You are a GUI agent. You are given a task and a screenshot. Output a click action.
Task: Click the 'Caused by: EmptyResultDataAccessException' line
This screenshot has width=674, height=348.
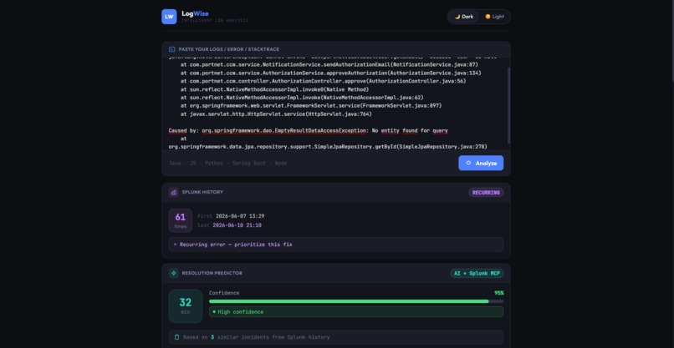click(309, 130)
